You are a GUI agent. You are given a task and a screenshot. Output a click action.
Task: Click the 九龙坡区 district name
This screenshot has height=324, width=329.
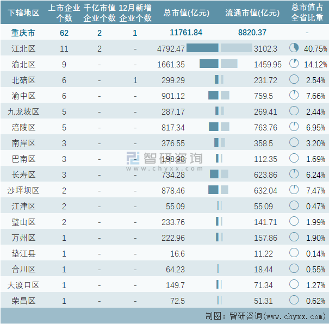(x=23, y=111)
